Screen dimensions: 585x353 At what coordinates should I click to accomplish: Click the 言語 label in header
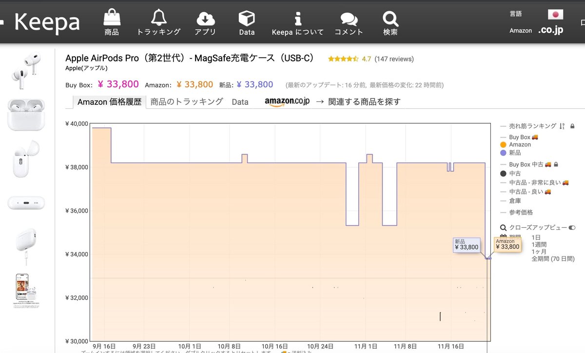tap(516, 14)
